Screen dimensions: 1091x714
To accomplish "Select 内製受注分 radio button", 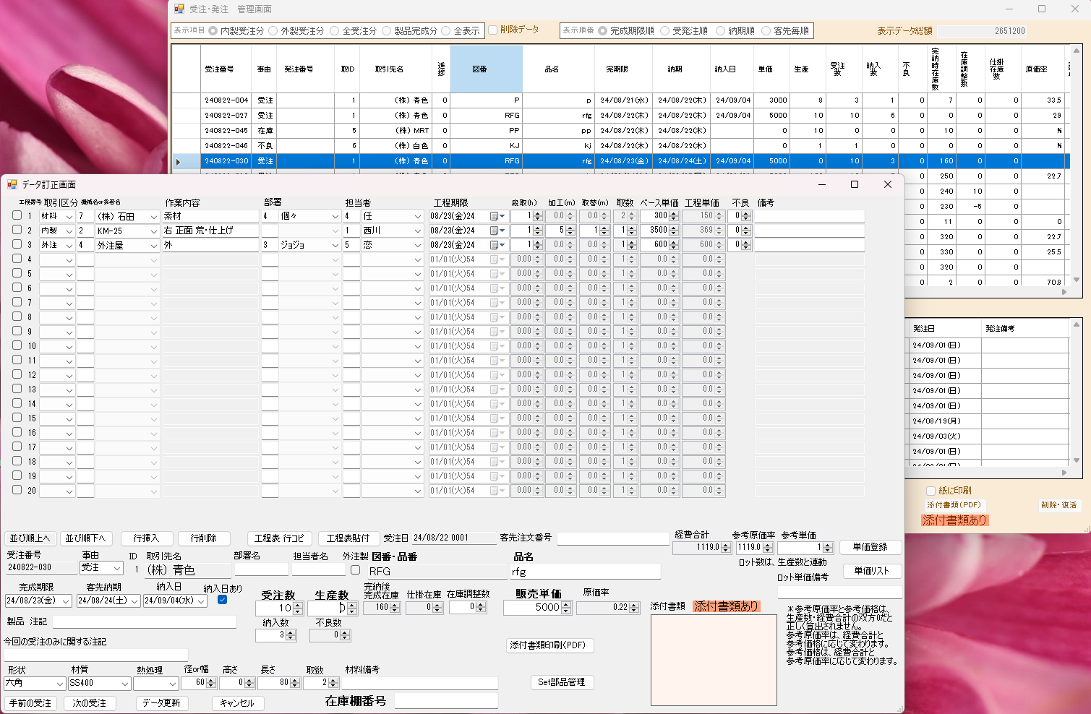I will (x=213, y=31).
